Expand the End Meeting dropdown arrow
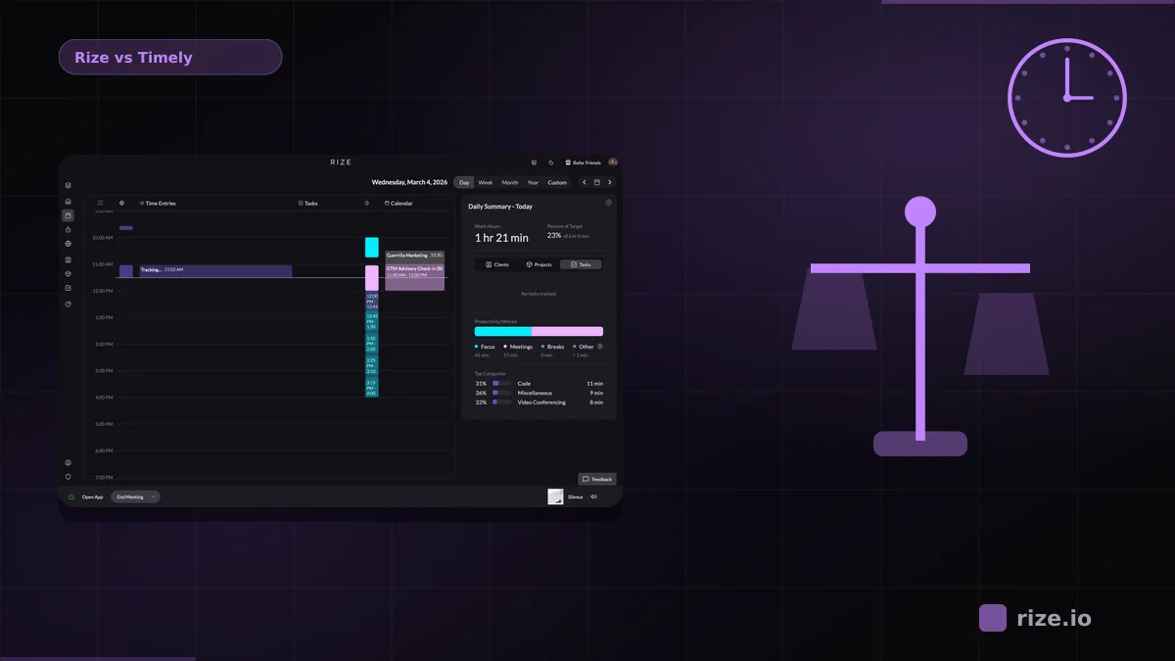Image resolution: width=1175 pixels, height=661 pixels. (153, 496)
